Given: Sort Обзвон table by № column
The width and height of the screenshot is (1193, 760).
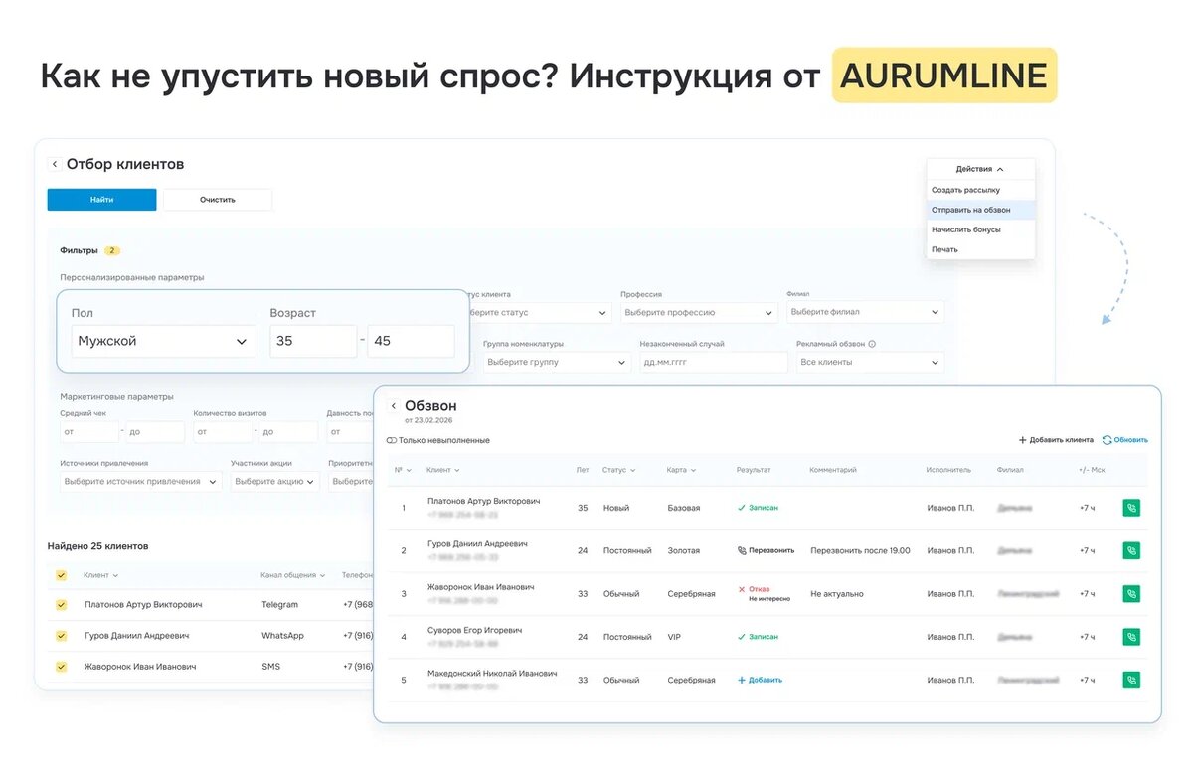Looking at the screenshot, I should pos(403,470).
